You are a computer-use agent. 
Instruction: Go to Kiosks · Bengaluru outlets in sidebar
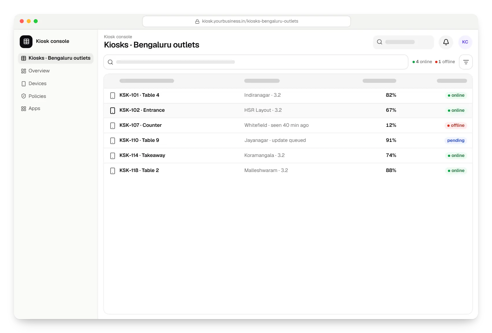tap(56, 58)
